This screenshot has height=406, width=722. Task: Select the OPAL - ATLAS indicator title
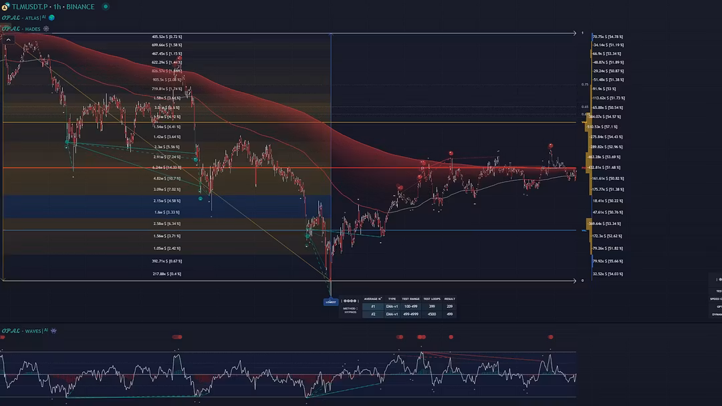[x=20, y=18]
